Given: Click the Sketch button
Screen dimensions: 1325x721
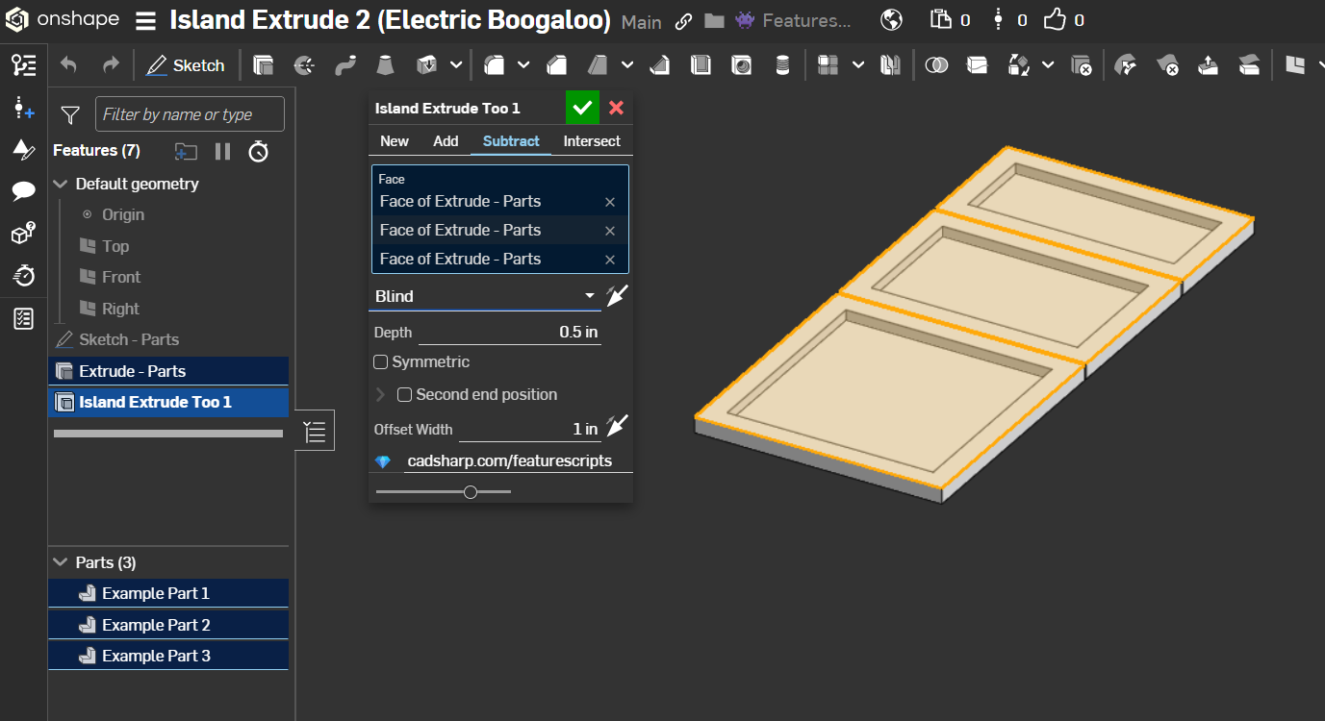Looking at the screenshot, I should pos(186,65).
